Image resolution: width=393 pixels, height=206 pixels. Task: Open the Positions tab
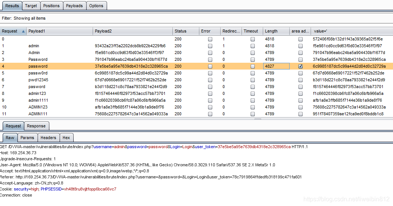pos(51,6)
